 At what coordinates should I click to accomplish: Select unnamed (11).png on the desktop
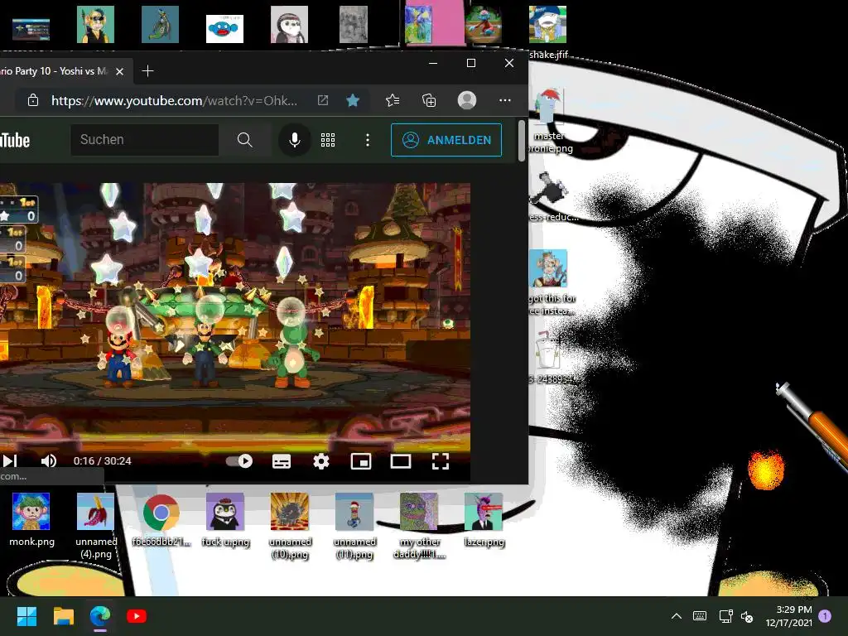(354, 526)
